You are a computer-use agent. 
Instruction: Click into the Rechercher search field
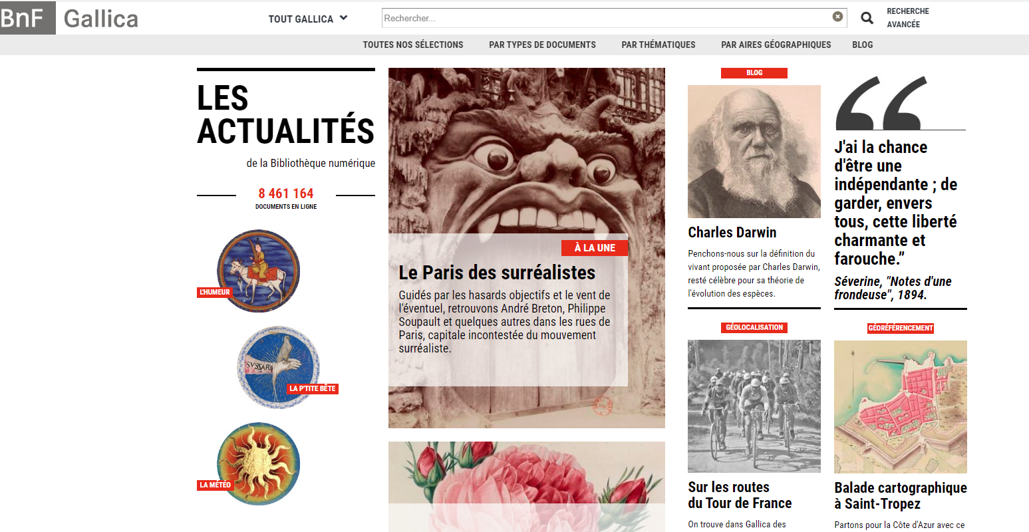607,18
